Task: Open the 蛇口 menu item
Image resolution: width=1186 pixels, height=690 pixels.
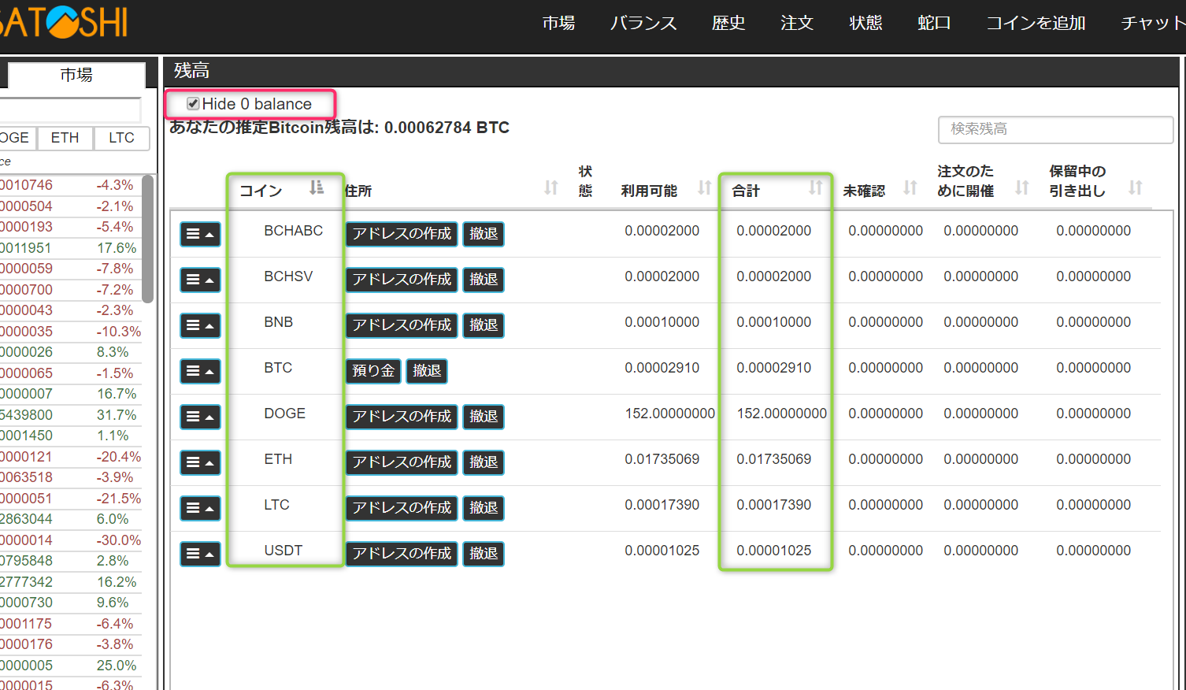Action: coord(934,23)
